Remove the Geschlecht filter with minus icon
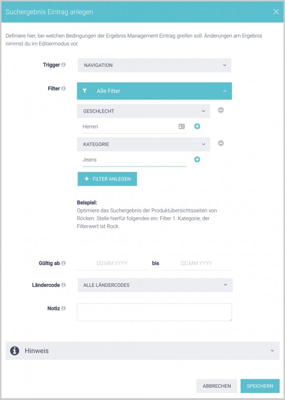The image size is (285, 400). coord(221,110)
